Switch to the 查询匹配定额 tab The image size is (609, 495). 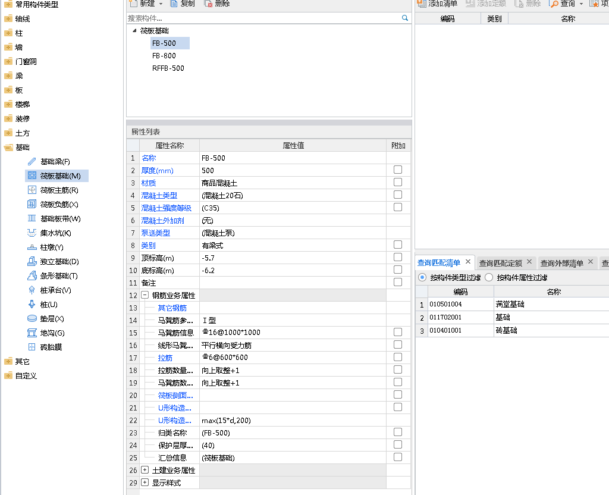(500, 263)
